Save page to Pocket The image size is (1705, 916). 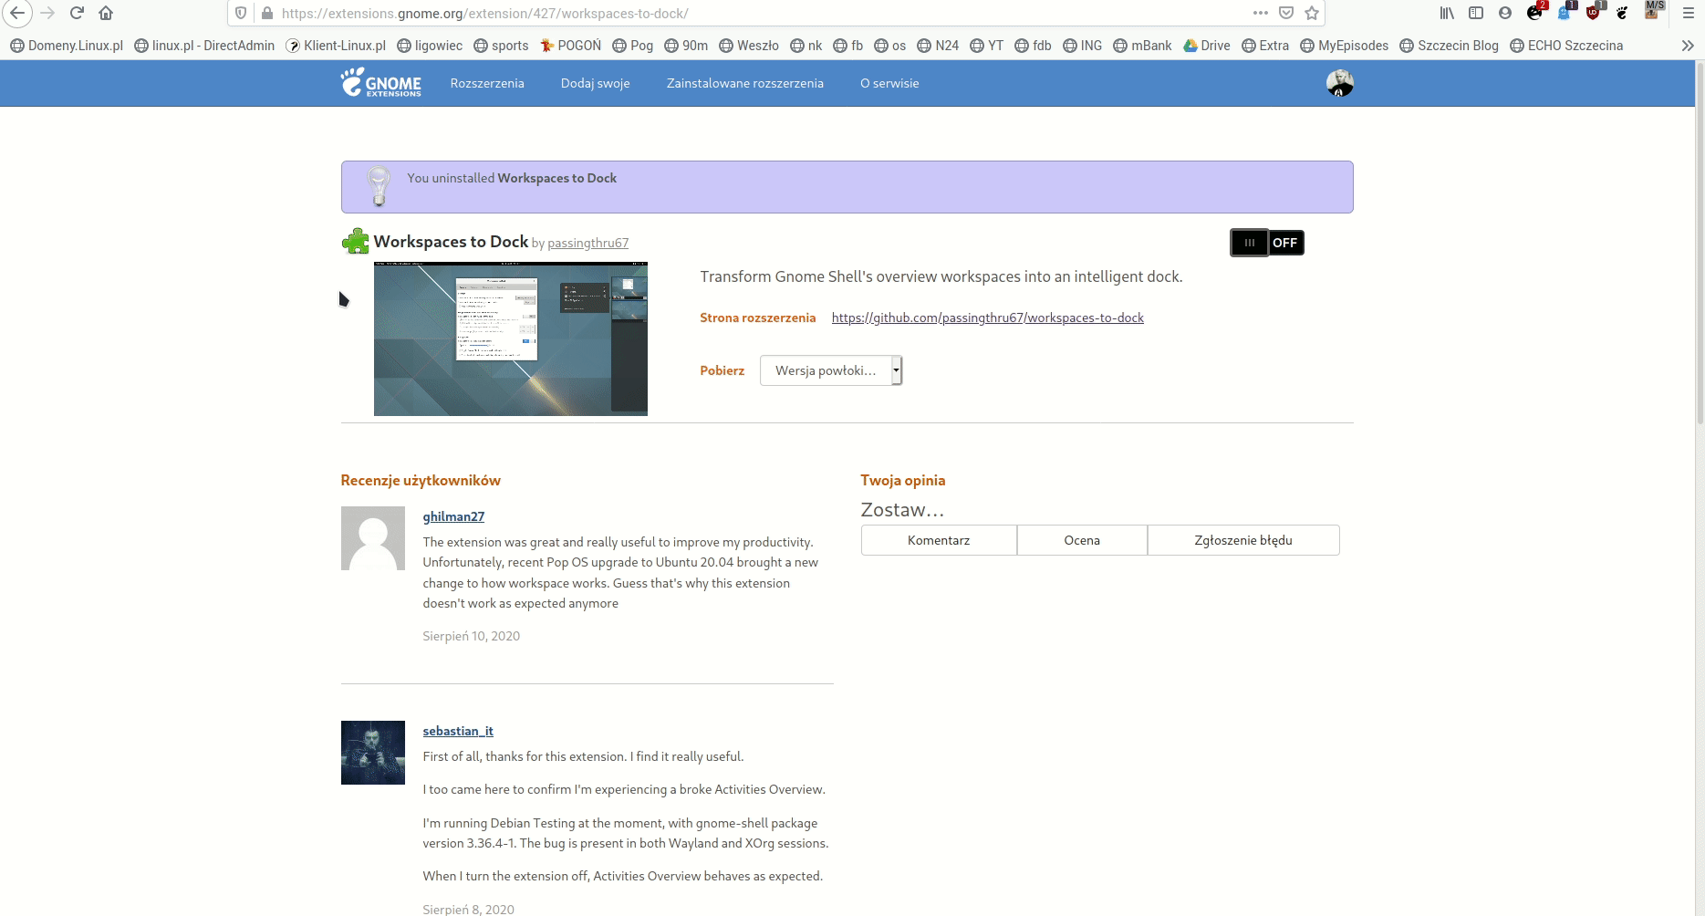tap(1286, 13)
